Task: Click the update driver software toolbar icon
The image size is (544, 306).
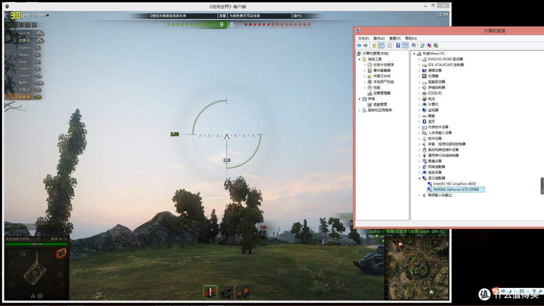Action: click(422, 45)
